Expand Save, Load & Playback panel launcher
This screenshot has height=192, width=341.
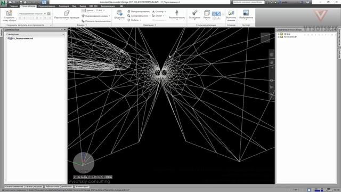click(51, 25)
